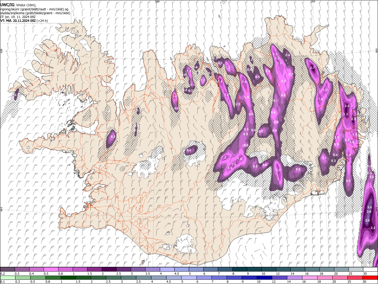Click the valid time 'VT: Mið. 20.11.2024 09Z'
378x284 pixels.
point(18,21)
